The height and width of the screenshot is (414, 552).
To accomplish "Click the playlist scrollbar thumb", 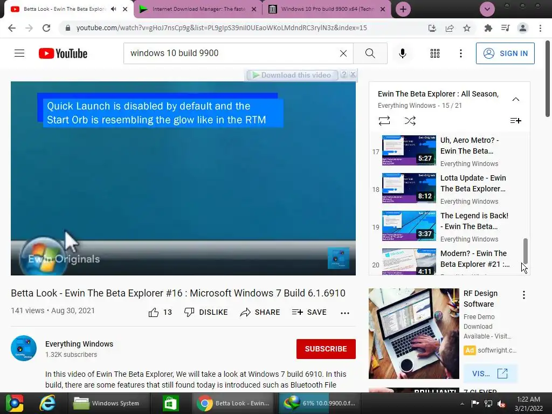I will point(525,251).
